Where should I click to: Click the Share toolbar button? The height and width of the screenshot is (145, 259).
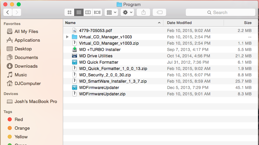[143, 12]
